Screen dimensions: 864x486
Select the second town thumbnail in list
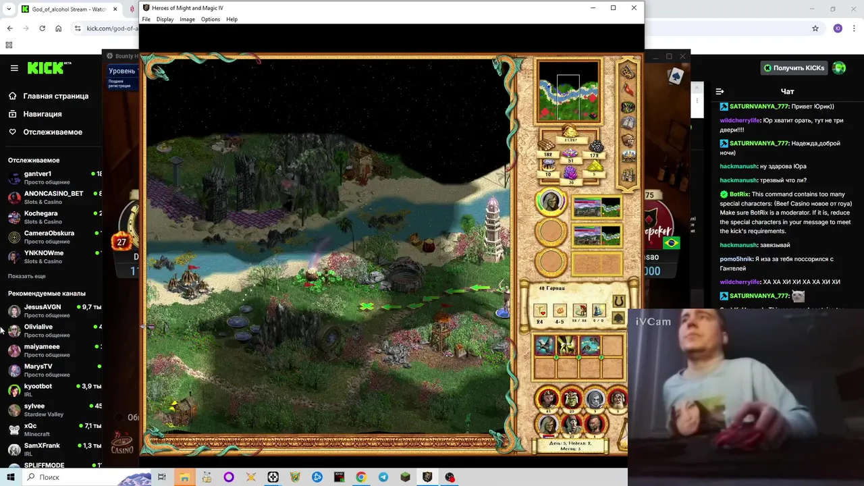pos(597,235)
